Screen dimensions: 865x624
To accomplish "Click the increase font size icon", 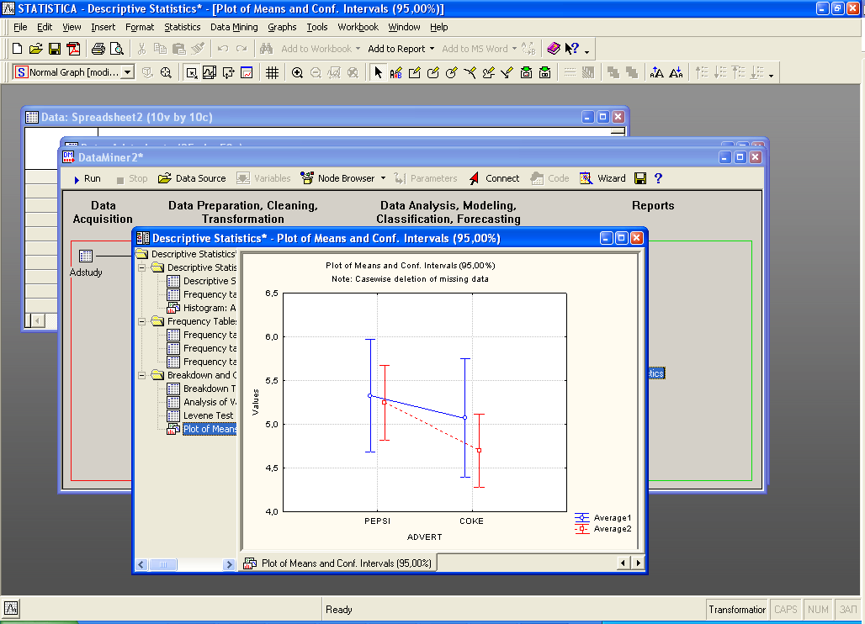I will point(657,73).
